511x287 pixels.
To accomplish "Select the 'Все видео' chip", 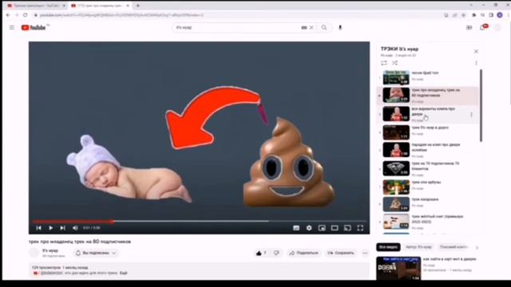I will pyautogui.click(x=388, y=247).
